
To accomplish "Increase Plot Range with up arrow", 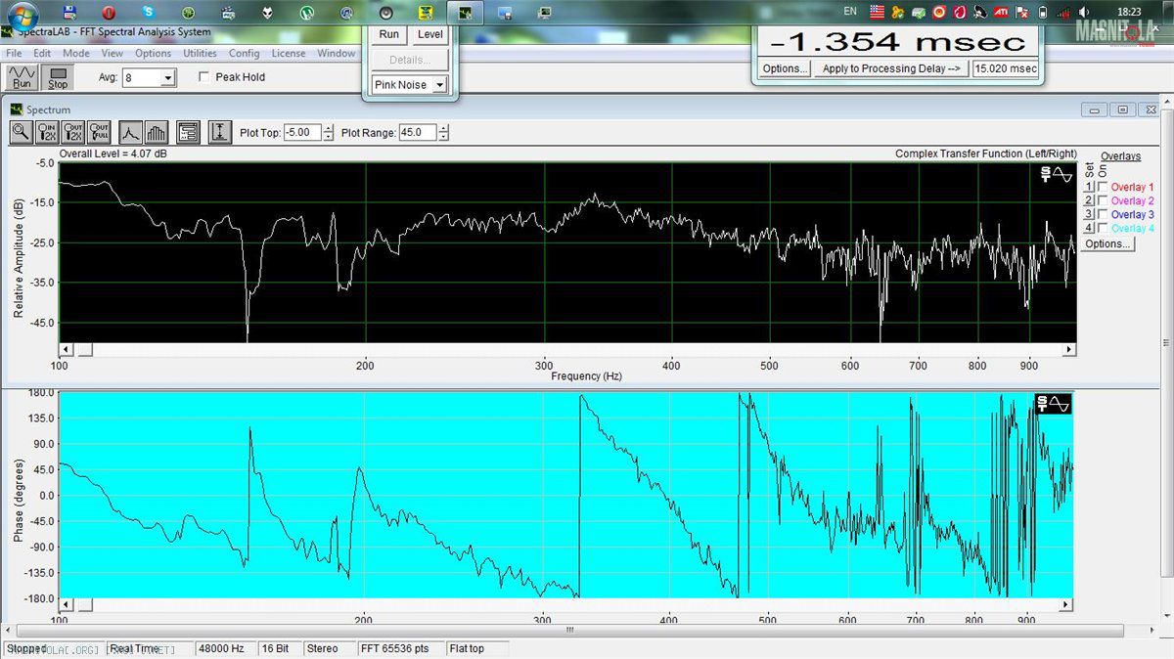I will (443, 128).
